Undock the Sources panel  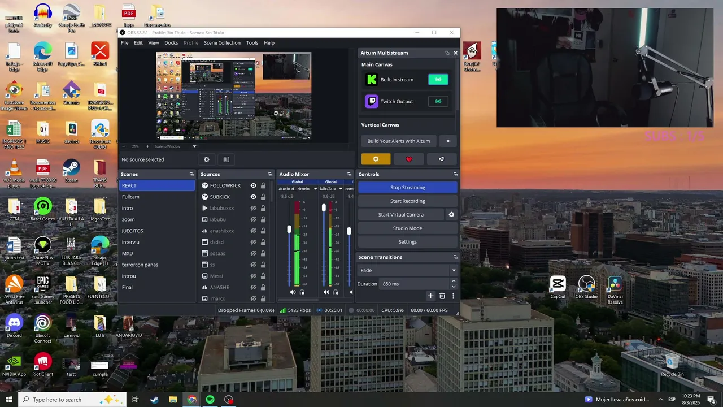point(270,174)
